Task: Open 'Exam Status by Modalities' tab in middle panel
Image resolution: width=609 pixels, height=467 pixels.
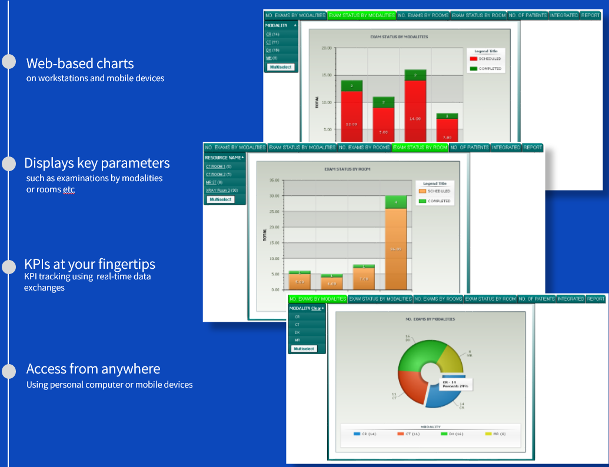Action: pyautogui.click(x=302, y=148)
